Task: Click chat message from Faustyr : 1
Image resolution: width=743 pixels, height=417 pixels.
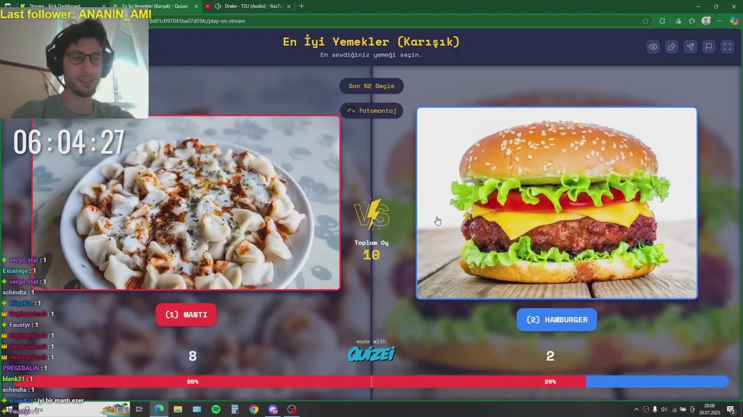Action: click(x=20, y=325)
